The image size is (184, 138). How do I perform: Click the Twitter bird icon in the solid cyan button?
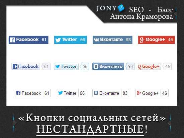pos(58,40)
